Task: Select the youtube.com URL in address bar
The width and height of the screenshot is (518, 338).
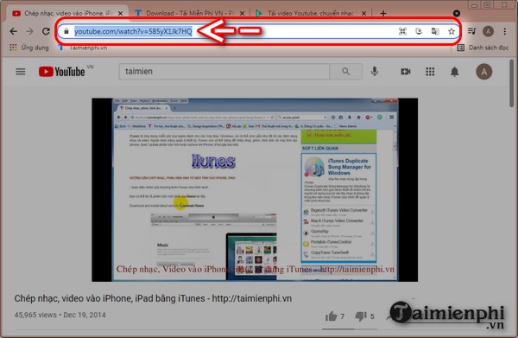Action: tap(133, 31)
